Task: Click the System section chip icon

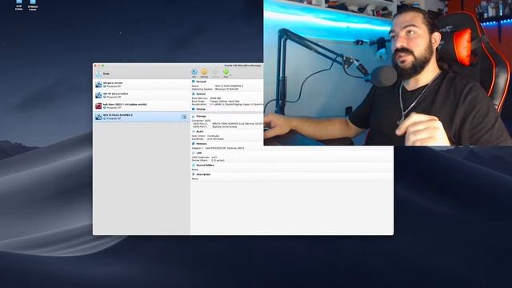Action: [194, 94]
